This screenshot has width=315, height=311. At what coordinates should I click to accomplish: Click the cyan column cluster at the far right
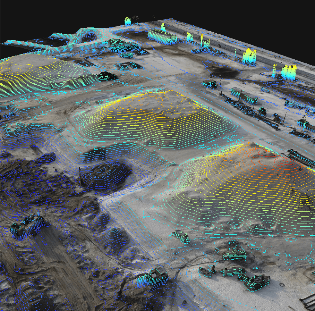(289, 72)
